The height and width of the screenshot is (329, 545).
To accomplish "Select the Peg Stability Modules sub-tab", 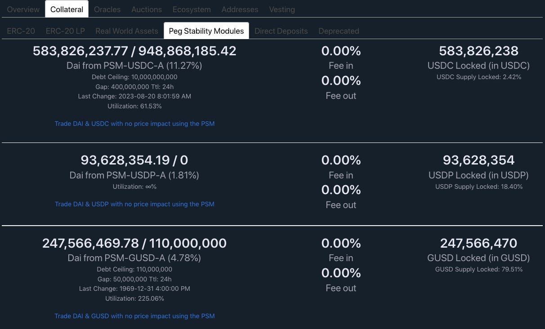I will pos(206,31).
